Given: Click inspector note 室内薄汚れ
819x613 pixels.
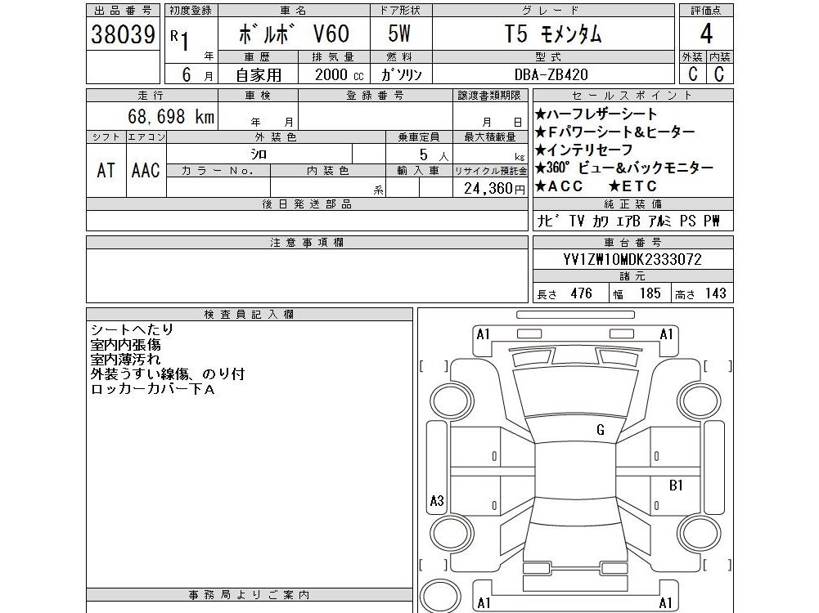Looking at the screenshot, I should coord(125,360).
